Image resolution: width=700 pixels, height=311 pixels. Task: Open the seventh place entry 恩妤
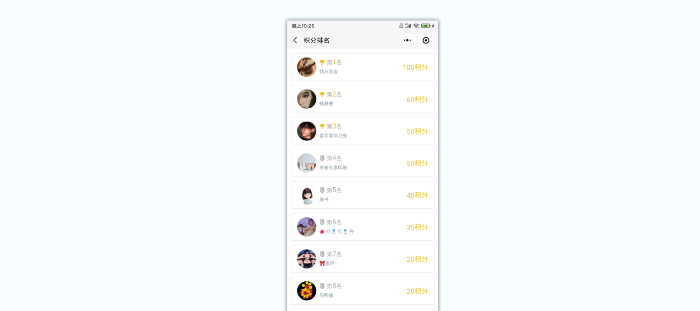click(363, 259)
